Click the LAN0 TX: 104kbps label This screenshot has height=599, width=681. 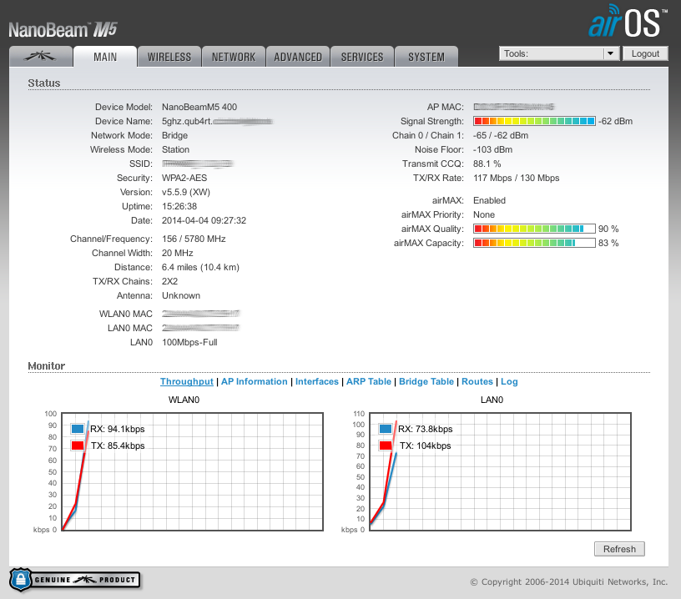coord(425,445)
